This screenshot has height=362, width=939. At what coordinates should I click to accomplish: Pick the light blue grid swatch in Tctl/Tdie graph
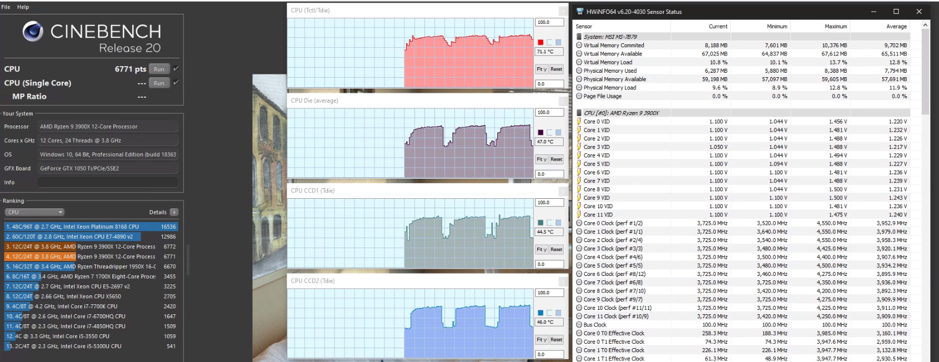pos(558,42)
